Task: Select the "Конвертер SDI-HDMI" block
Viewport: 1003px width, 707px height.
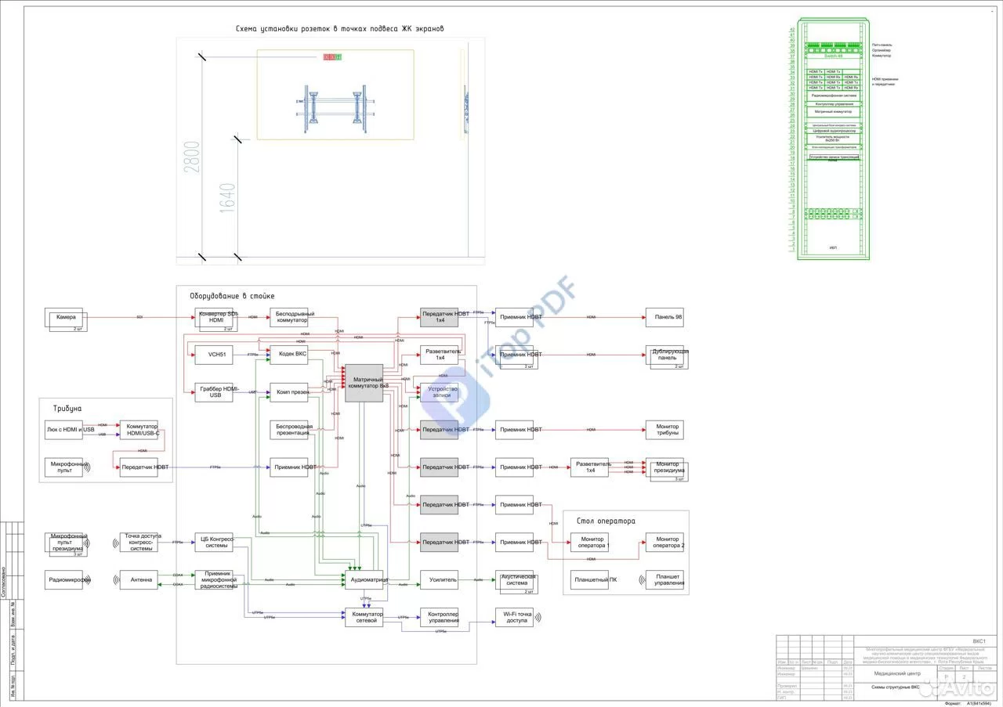Action: coord(214,317)
